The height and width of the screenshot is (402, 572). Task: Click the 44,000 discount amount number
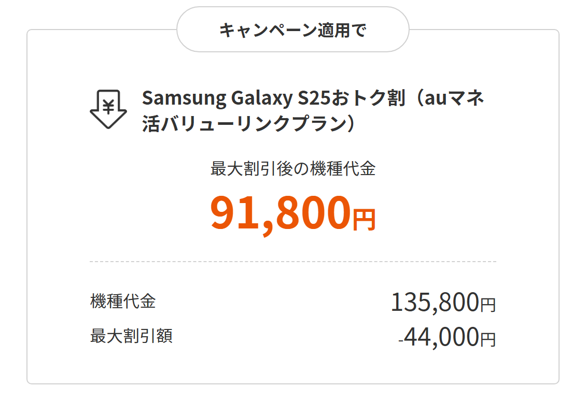coord(442,337)
